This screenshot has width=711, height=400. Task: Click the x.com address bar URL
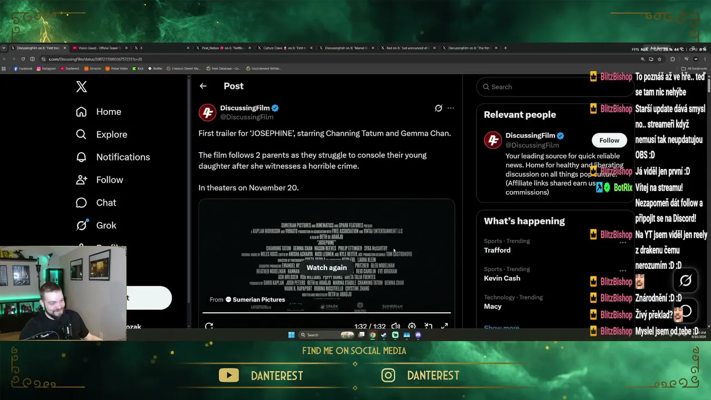pyautogui.click(x=95, y=59)
